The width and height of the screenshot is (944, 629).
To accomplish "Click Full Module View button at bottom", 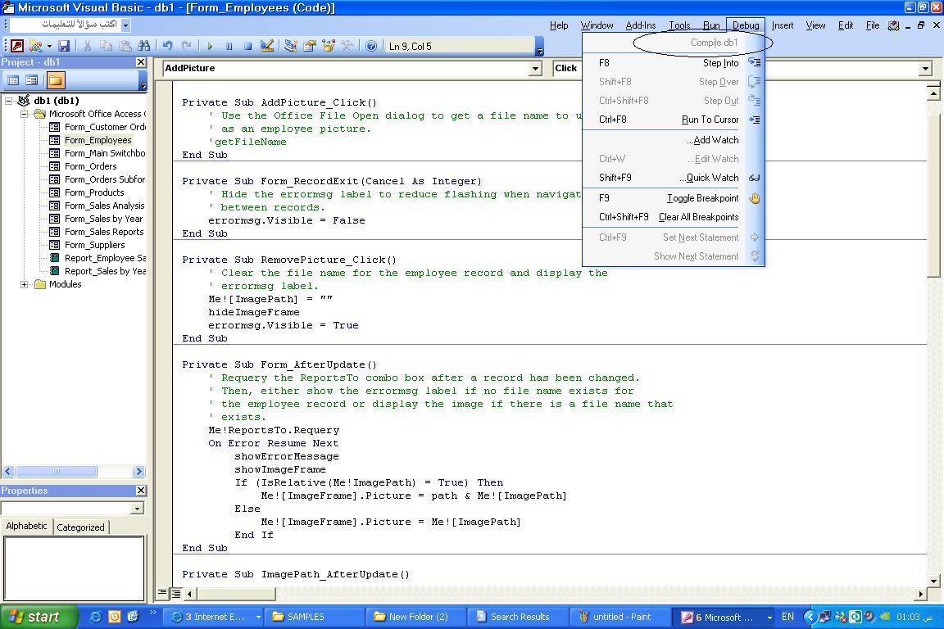I will (x=176, y=594).
